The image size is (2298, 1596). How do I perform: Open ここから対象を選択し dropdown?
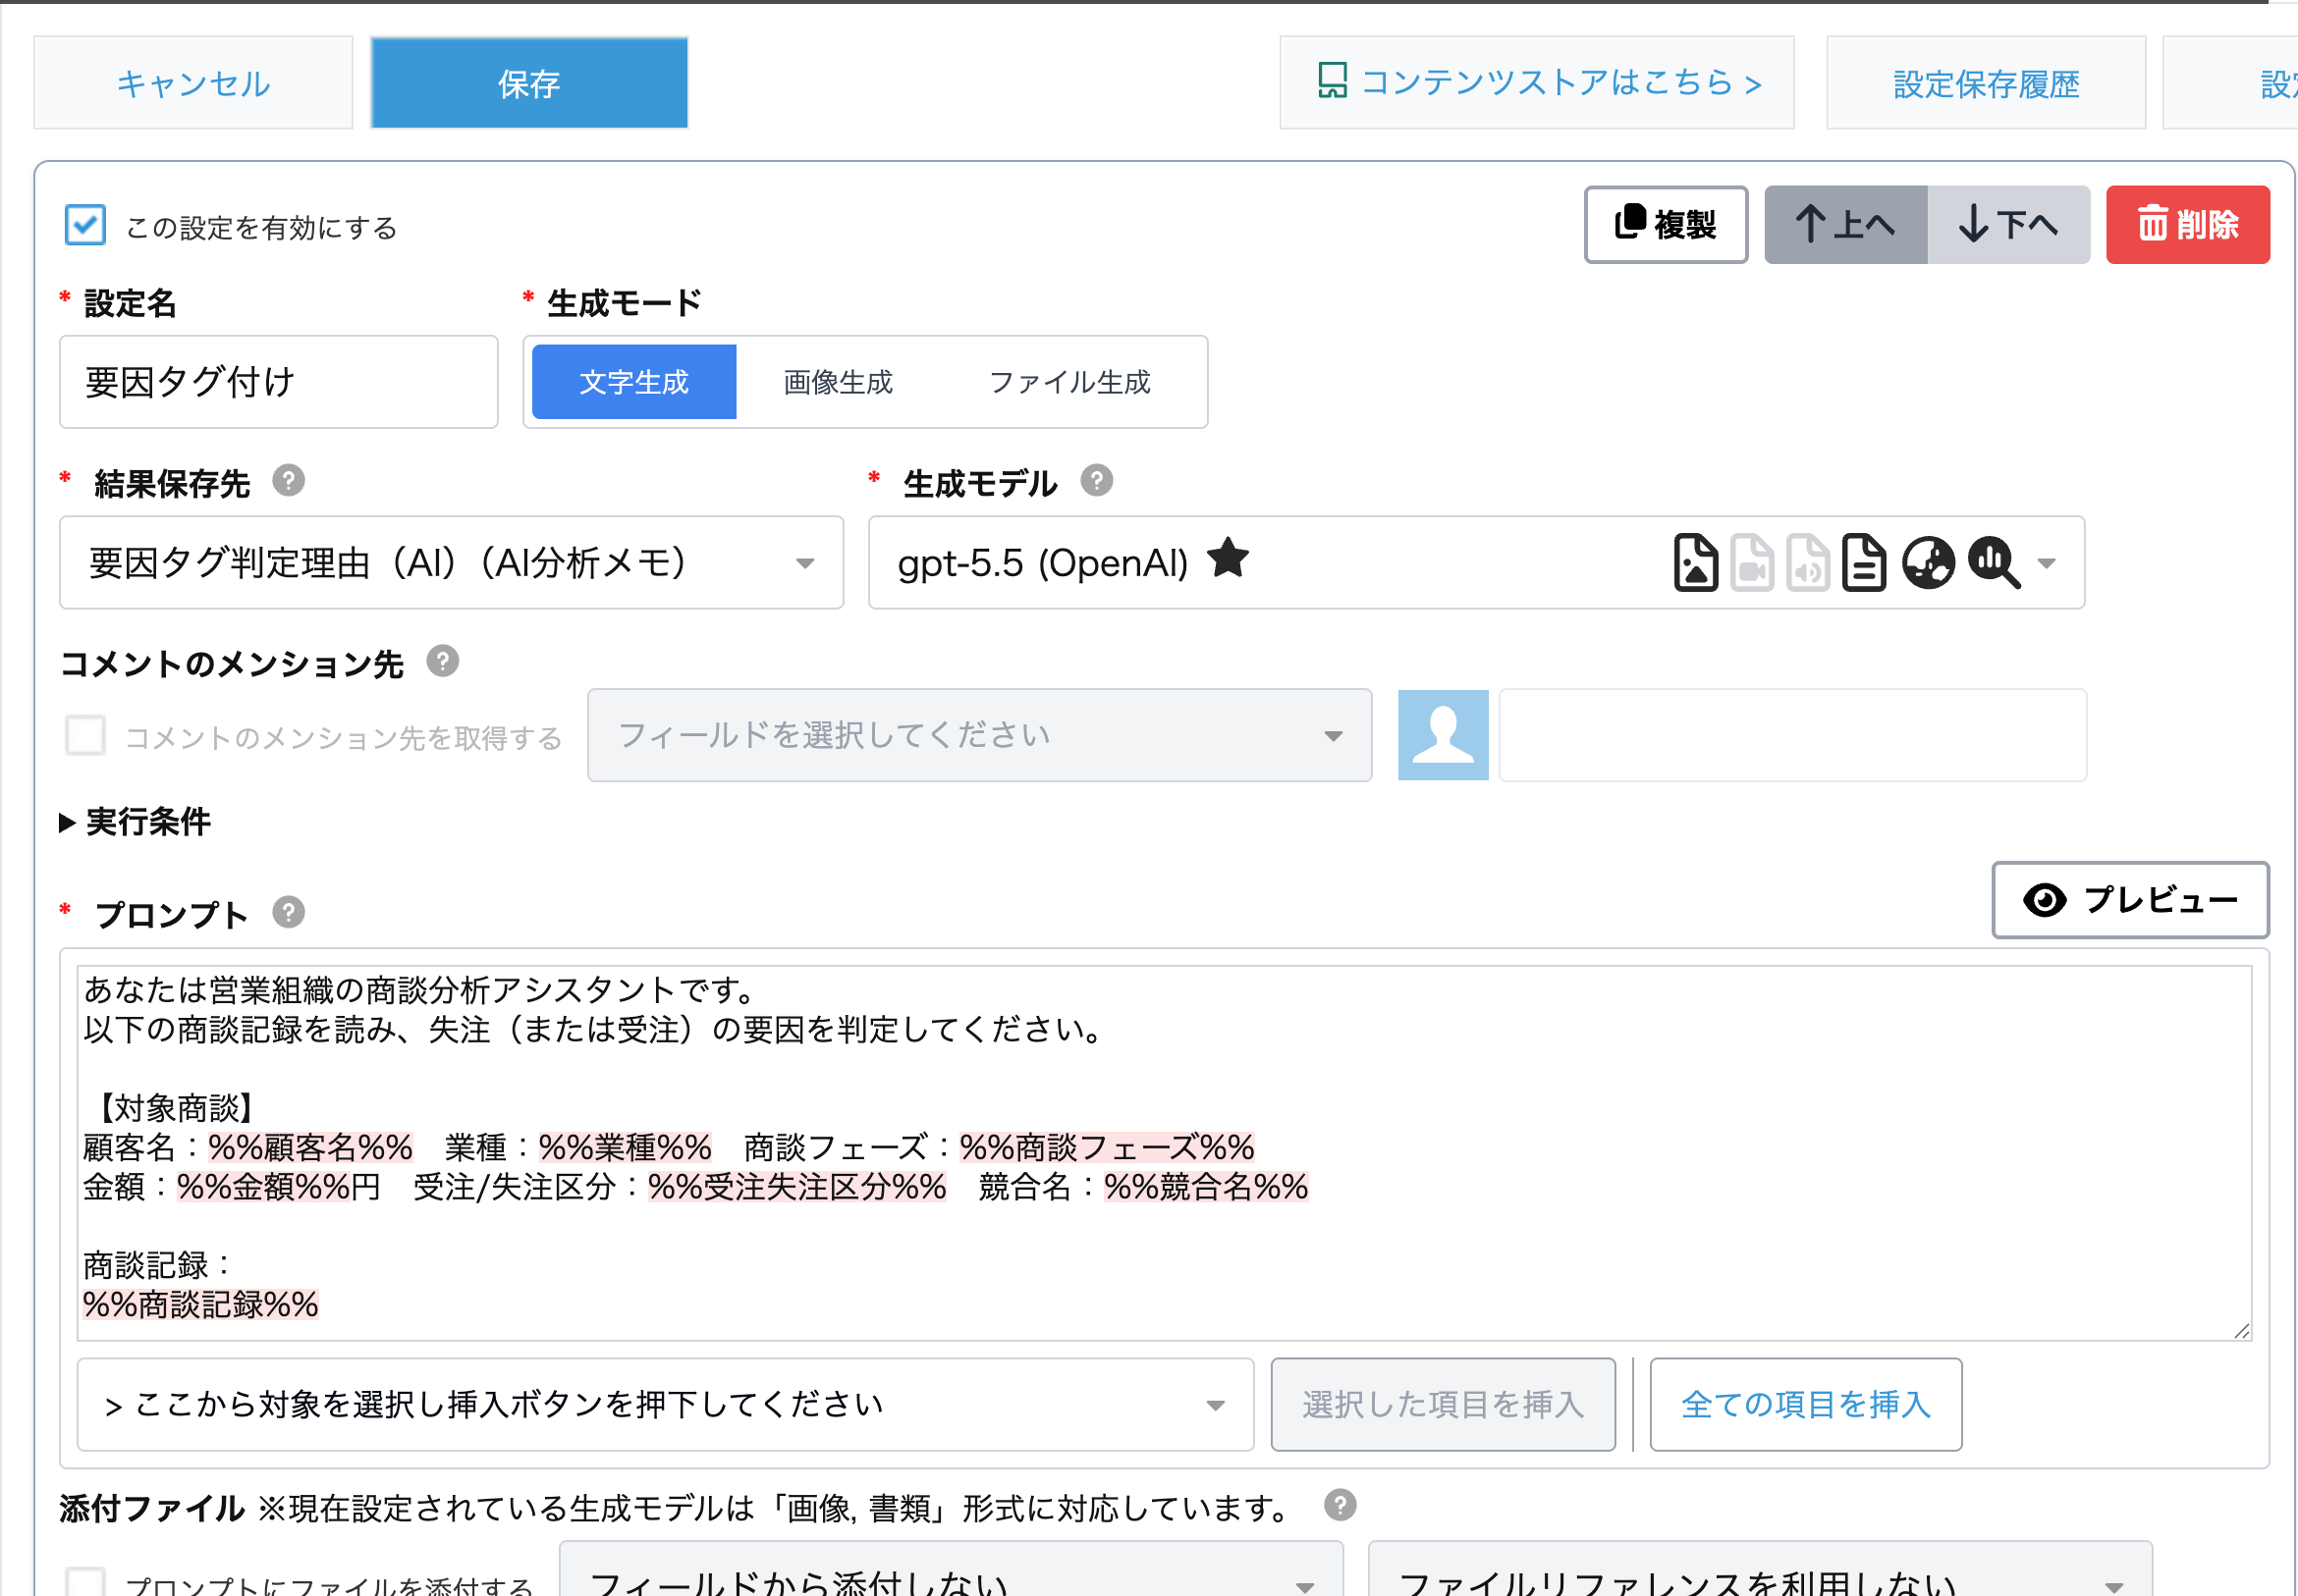(x=665, y=1405)
